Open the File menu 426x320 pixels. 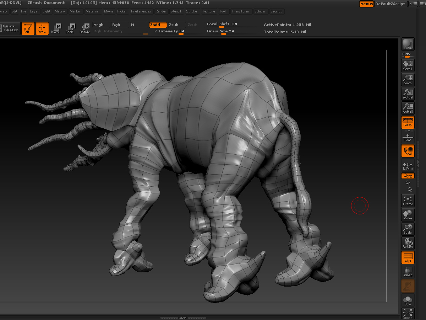[x=23, y=11]
